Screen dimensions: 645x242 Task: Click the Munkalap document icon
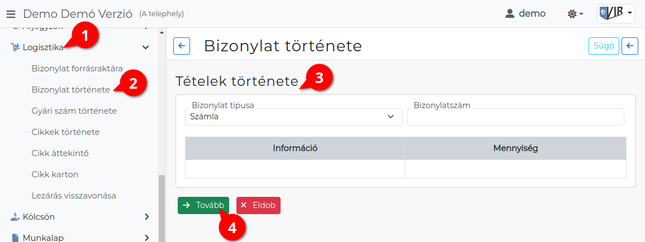15,238
